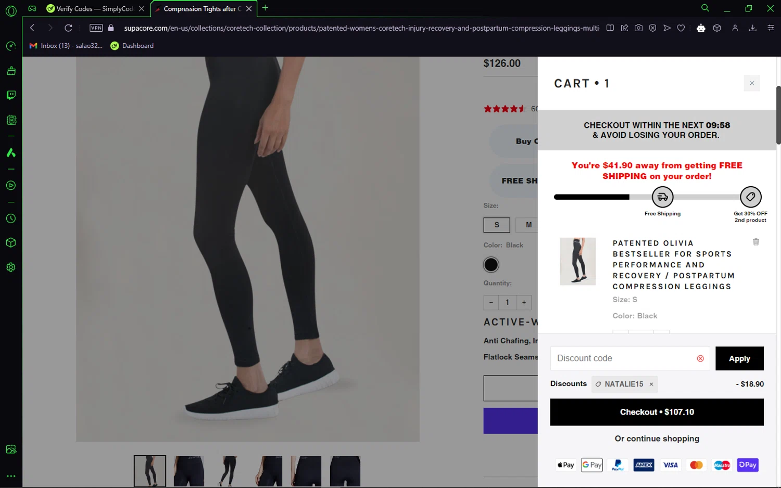Toggle the VPN badge in address bar
Viewport: 781px width, 488px height.
click(96, 28)
